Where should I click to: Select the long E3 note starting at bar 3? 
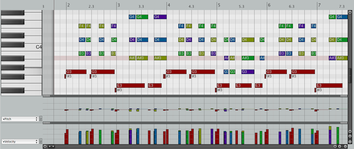point(131,85)
